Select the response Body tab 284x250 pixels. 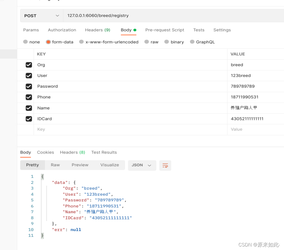(x=25, y=152)
